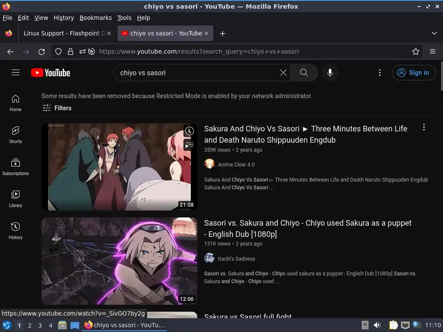
Task: Open the File menu
Action: point(7,18)
